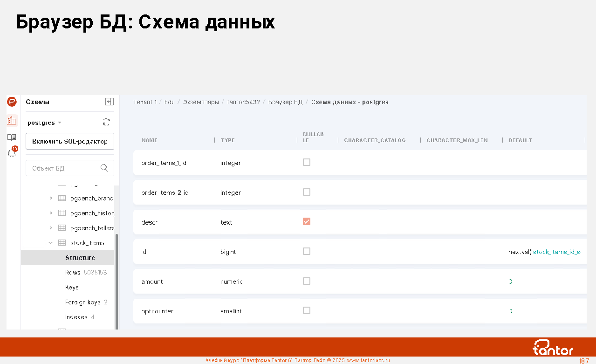Open Indexes under stock_items

pyautogui.click(x=76, y=317)
